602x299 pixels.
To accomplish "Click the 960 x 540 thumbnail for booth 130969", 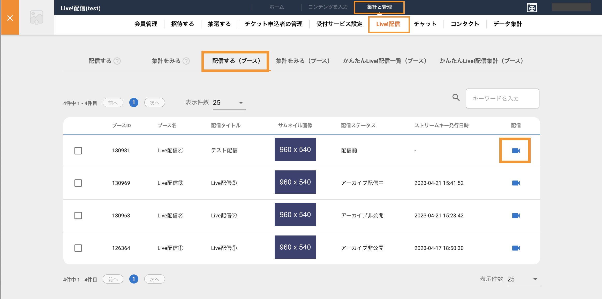I will (295, 182).
